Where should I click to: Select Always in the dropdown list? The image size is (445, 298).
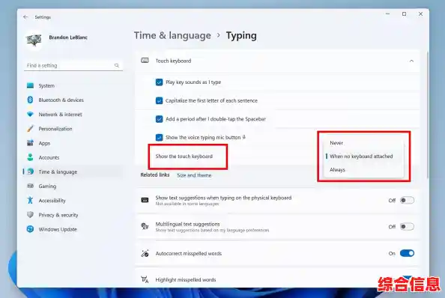click(x=363, y=169)
